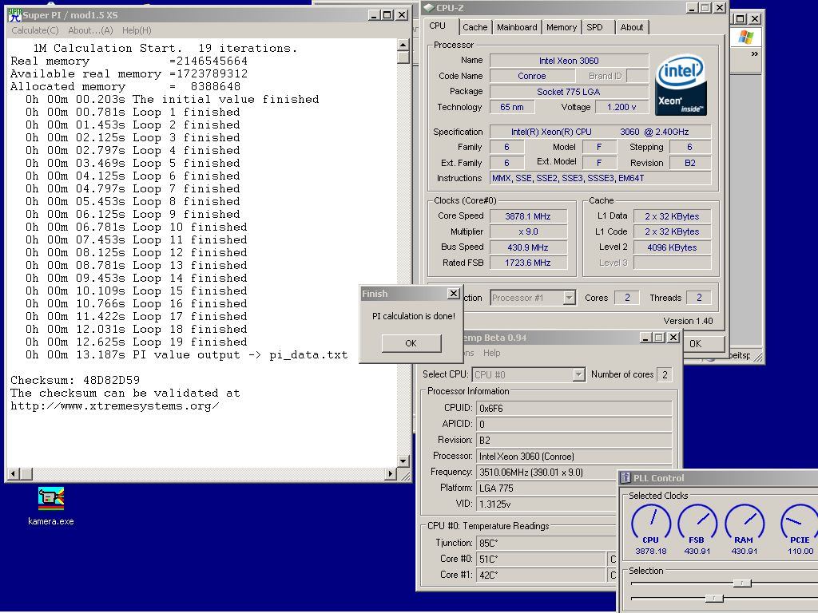The image size is (818, 613).
Task: Select the FSB clock gauge in PLL Control
Action: coord(697,529)
